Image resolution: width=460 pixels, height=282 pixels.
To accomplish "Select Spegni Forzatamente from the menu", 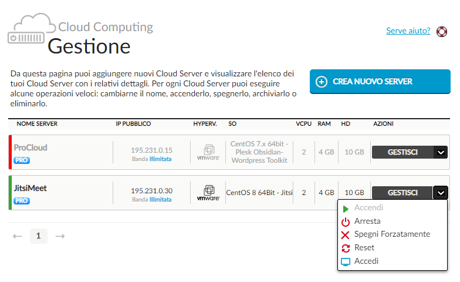I will (x=392, y=234).
